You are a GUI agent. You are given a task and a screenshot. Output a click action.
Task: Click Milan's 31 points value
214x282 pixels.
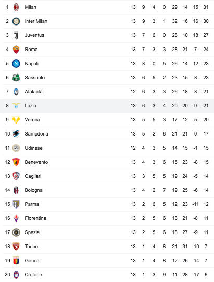[206, 7]
